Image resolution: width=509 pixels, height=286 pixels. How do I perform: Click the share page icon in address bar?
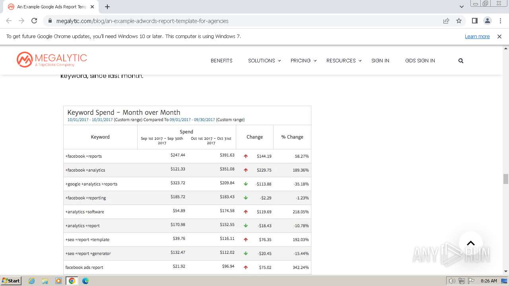(446, 21)
